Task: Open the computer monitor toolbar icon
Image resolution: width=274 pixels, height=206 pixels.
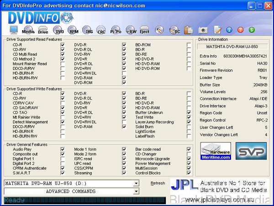Action: [x=14, y=30]
